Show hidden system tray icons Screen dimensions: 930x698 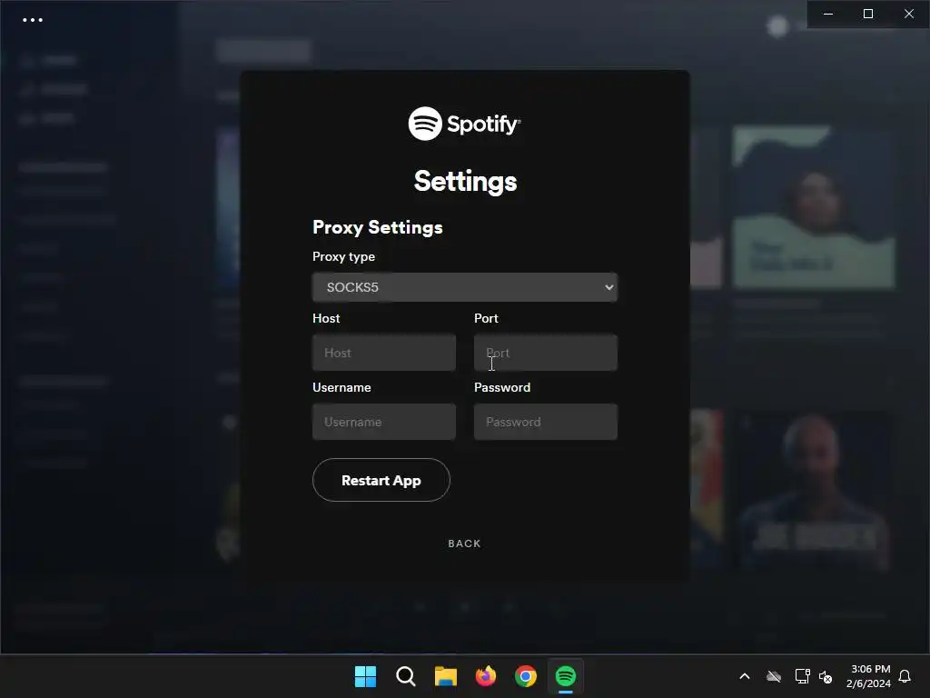[745, 676]
